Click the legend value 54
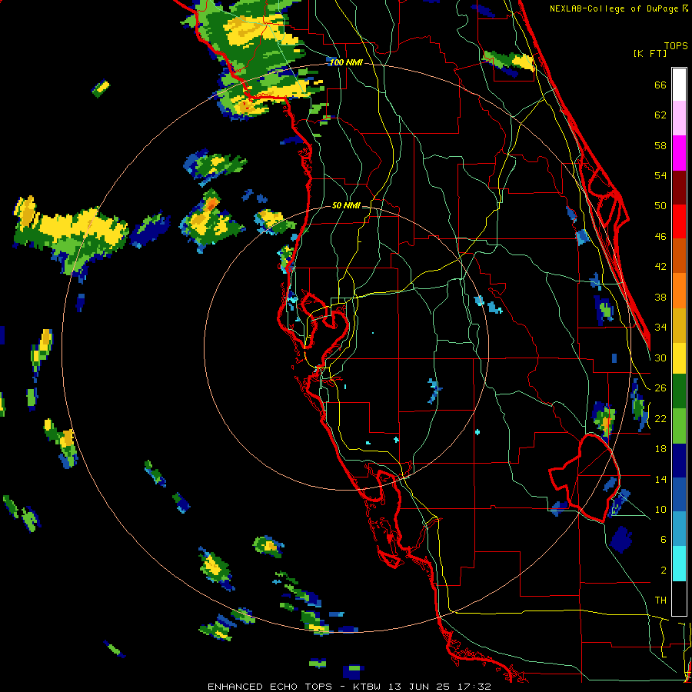The width and height of the screenshot is (692, 692). [660, 175]
